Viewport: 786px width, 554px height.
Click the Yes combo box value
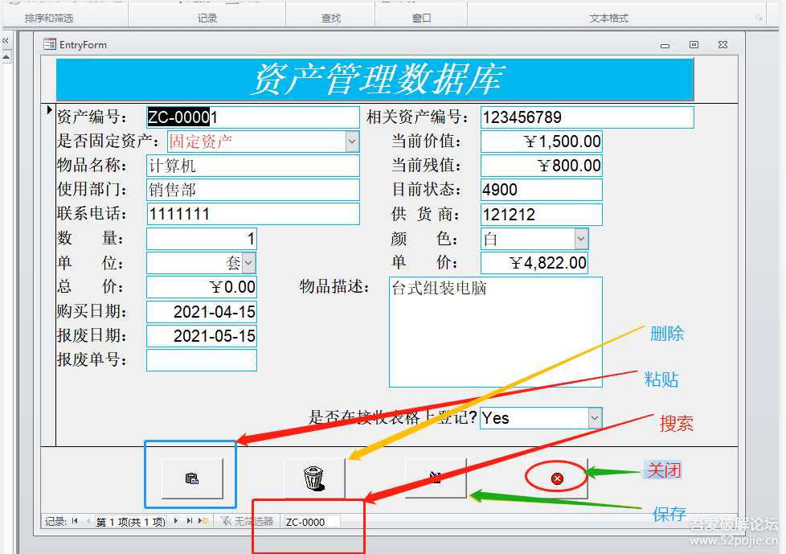[534, 417]
